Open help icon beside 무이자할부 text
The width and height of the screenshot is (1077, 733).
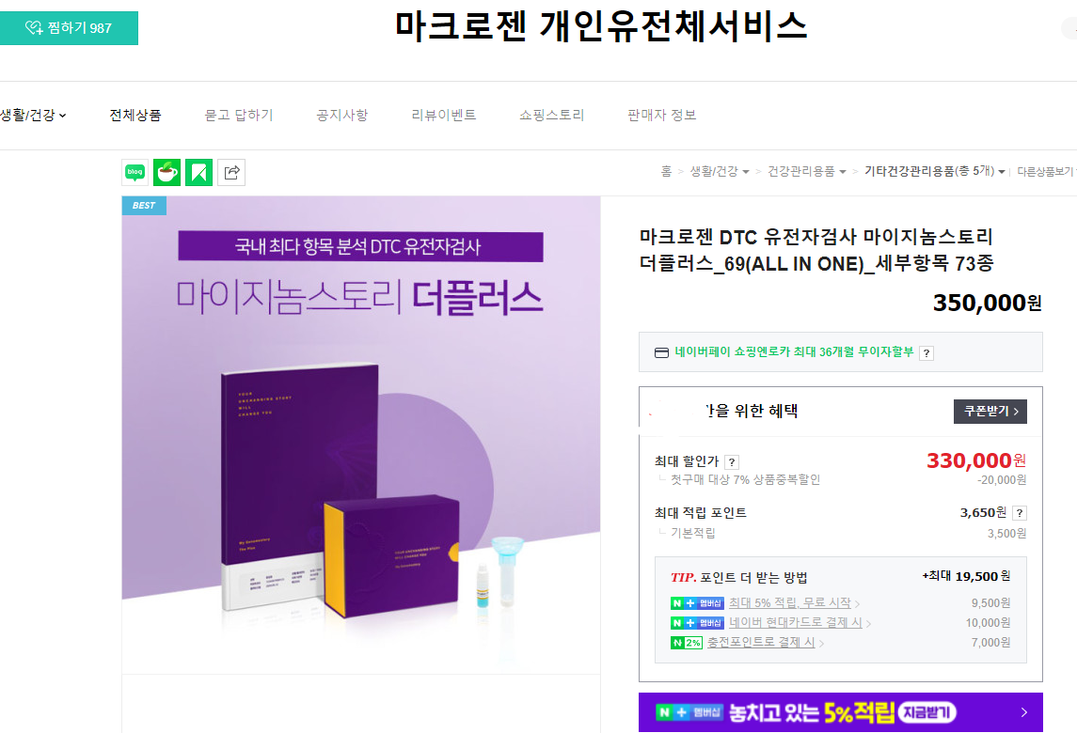click(927, 353)
